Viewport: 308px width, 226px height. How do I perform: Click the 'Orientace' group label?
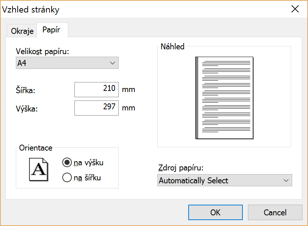[x=36, y=148]
